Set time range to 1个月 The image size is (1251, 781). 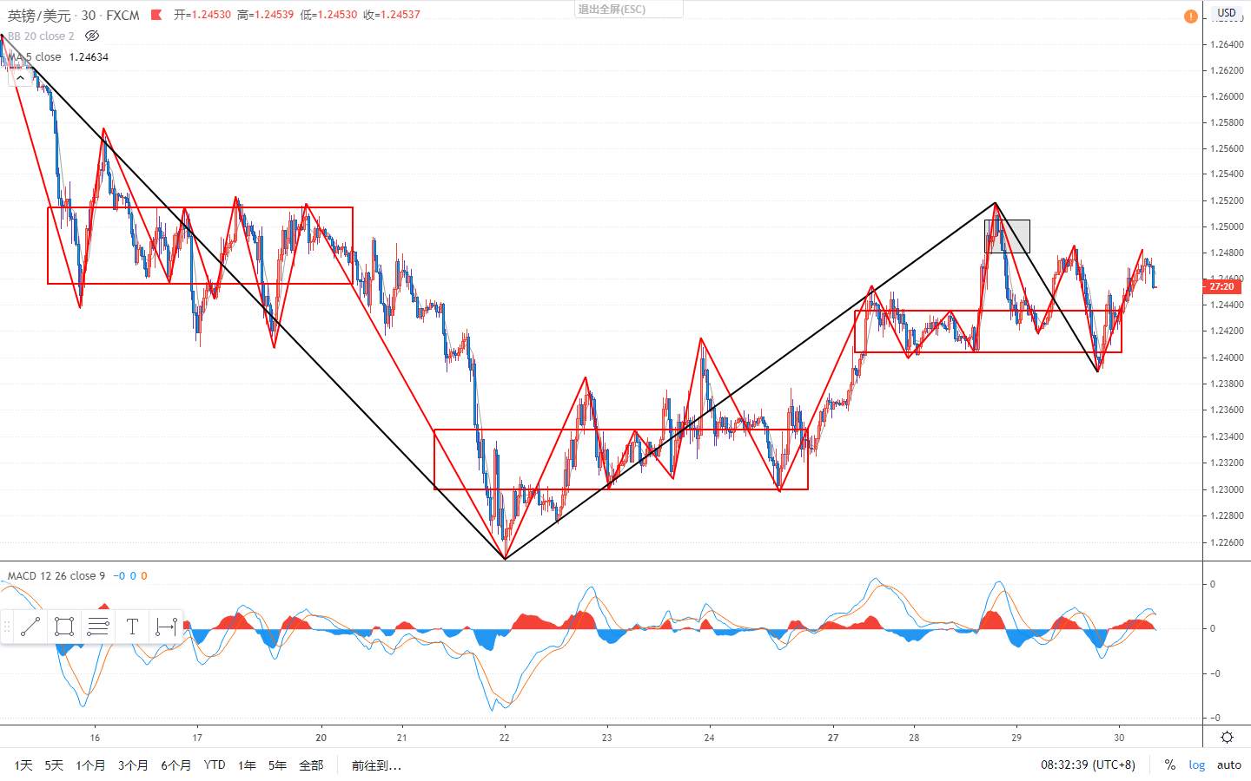(x=90, y=765)
